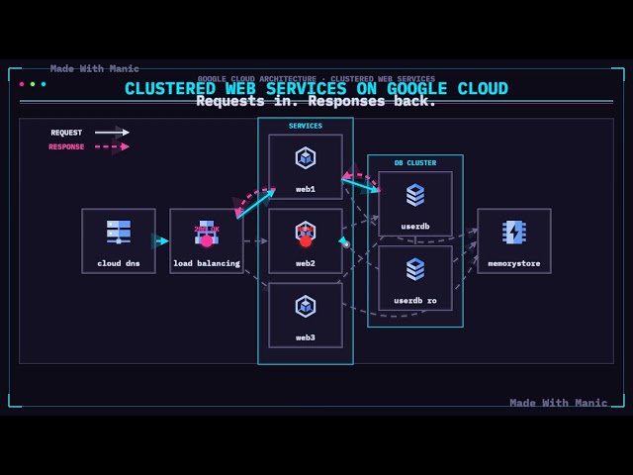This screenshot has height=475, width=633.
Task: Click the pink window dot
Action: (22, 84)
